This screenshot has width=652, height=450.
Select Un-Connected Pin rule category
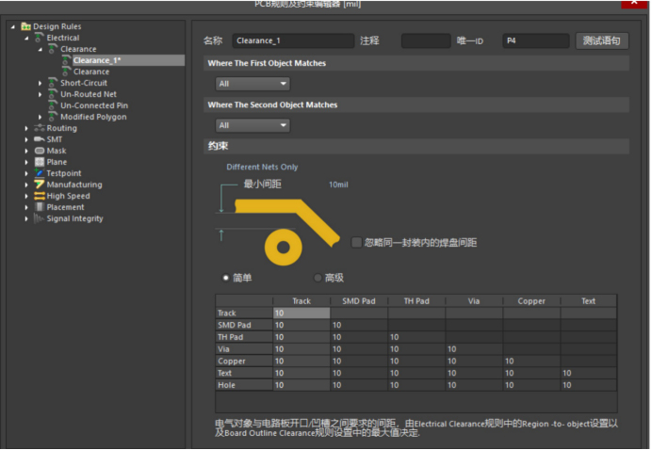(93, 105)
